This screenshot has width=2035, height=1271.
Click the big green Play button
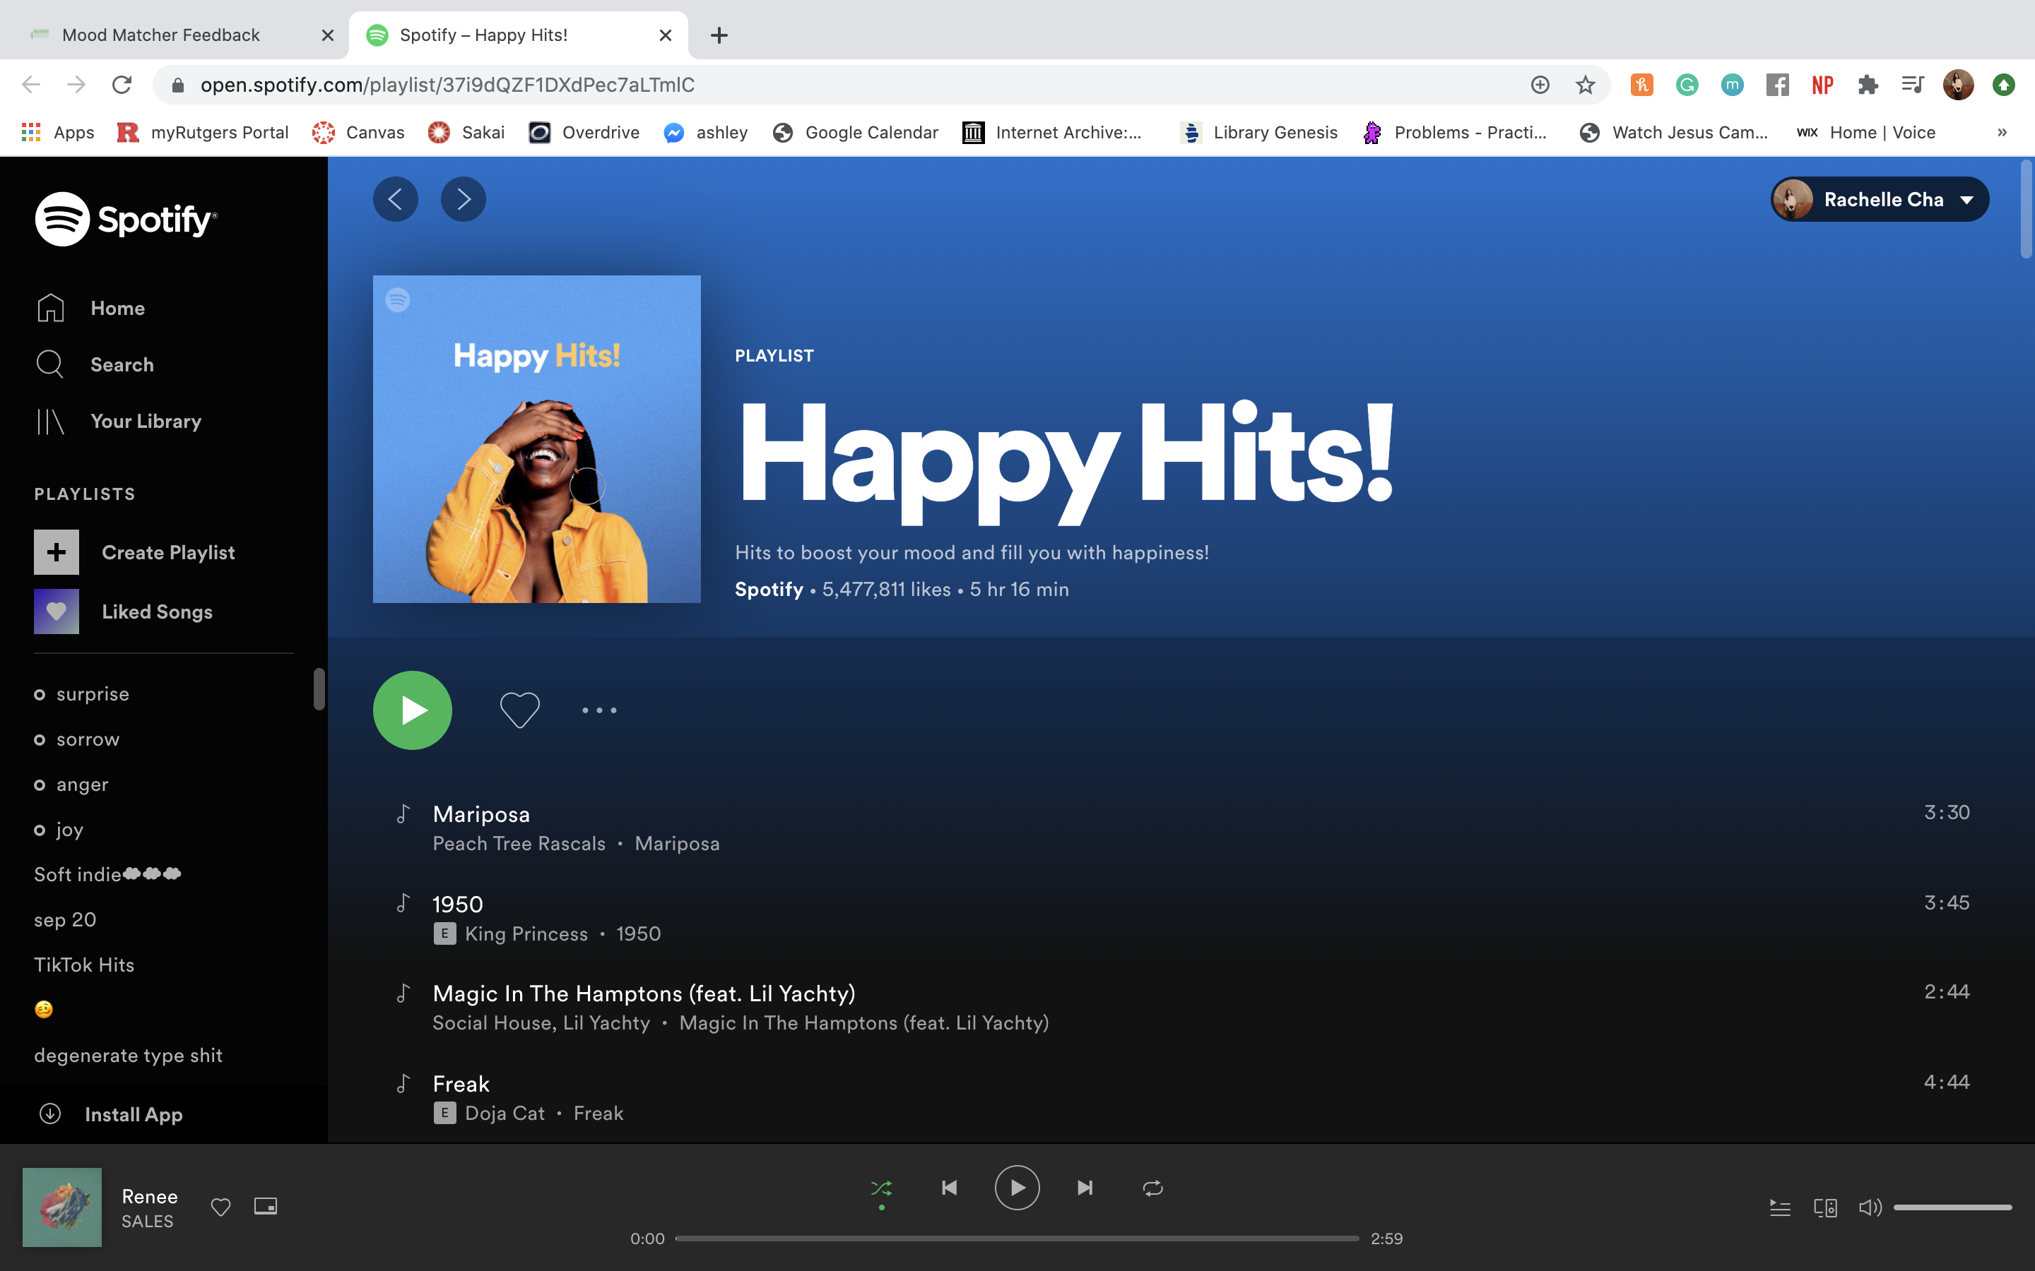tap(412, 710)
